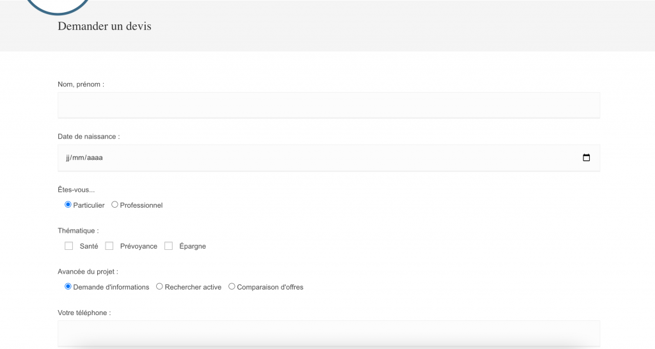The width and height of the screenshot is (655, 349).
Task: Click the aaaa year segment of date
Action: pos(95,158)
